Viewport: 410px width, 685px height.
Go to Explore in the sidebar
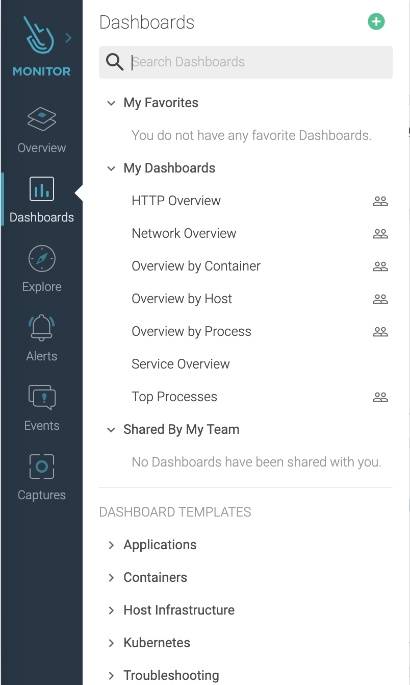(42, 270)
